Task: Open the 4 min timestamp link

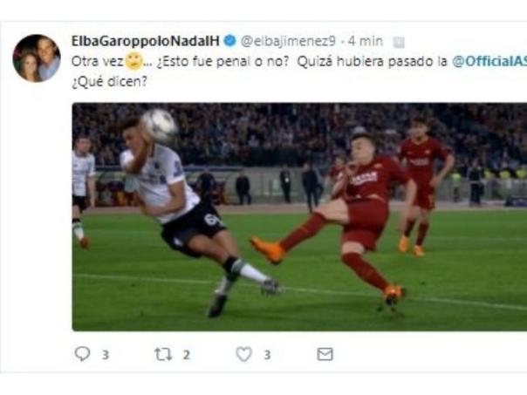Action: point(366,41)
